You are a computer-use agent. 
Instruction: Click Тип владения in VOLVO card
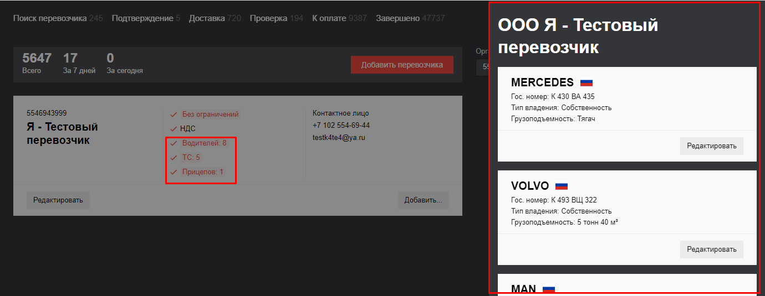(561, 211)
